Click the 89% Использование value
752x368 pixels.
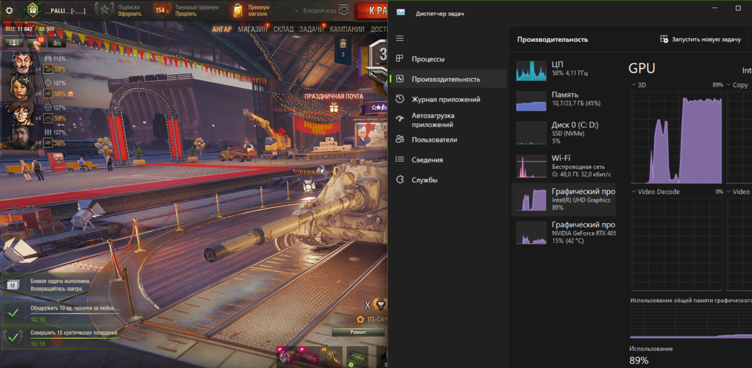coord(639,360)
